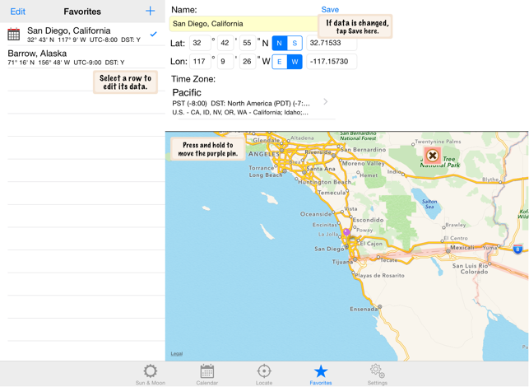Go to the Settings tab
Viewport: 529px width, 387px height.
377,375
